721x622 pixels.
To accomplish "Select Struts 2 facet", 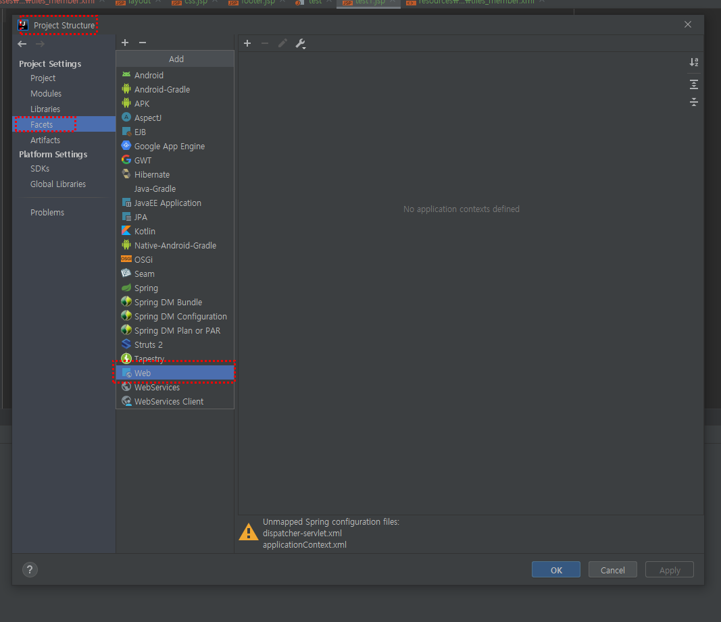I will (175, 345).
